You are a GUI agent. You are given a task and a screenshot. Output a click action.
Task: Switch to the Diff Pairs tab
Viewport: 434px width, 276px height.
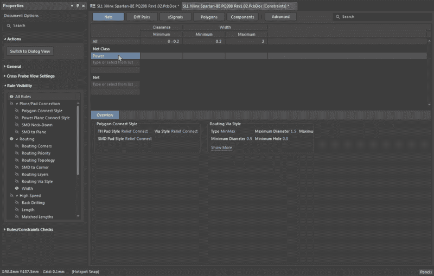pyautogui.click(x=142, y=17)
